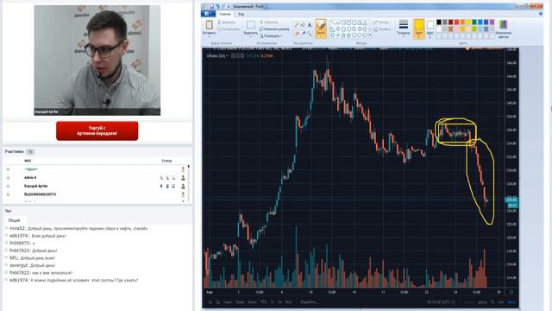Click the Paste clipboard icon in Paint
Screen dimensions: 552x311
(209, 25)
